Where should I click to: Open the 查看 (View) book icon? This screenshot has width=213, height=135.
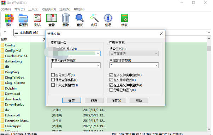point(52,18)
